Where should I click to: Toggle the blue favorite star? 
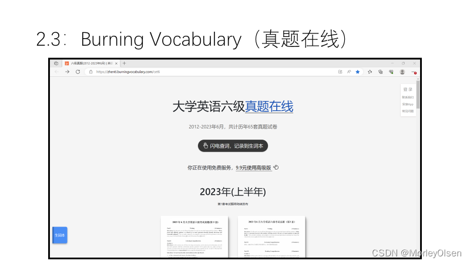point(358,72)
